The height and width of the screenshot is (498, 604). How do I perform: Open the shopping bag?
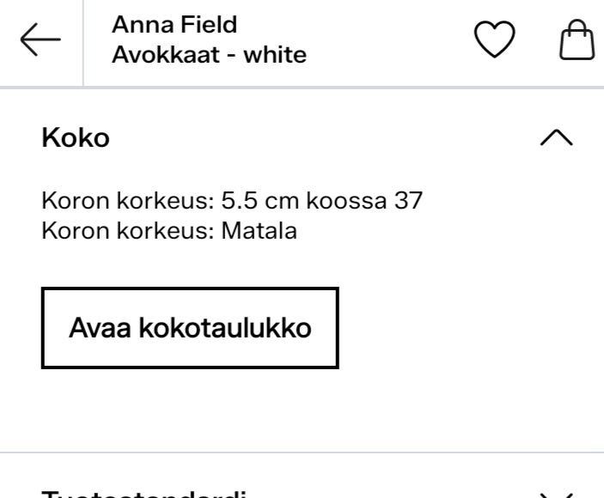tap(577, 39)
